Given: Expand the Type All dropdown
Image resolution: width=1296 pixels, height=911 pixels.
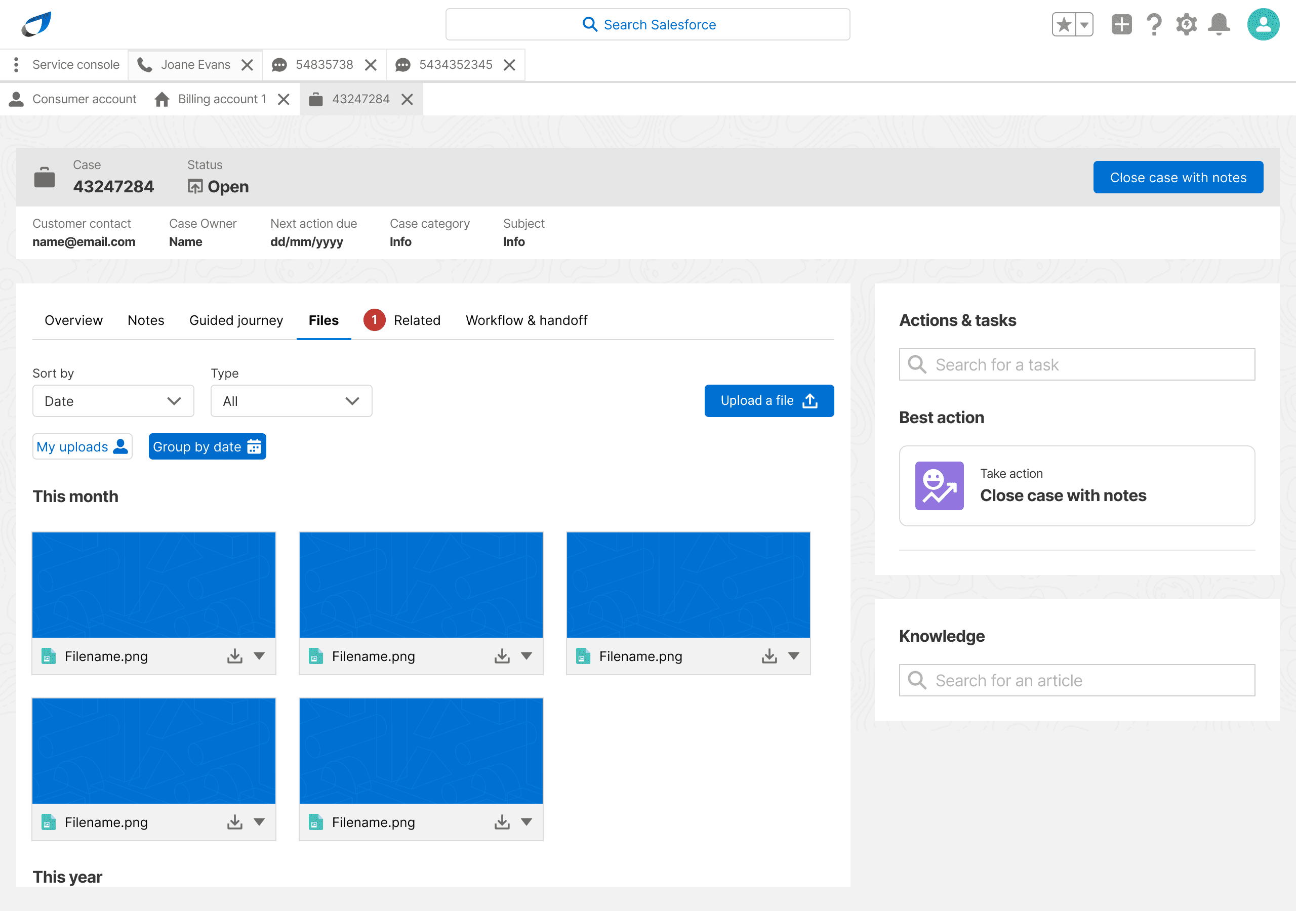Looking at the screenshot, I should [x=291, y=401].
